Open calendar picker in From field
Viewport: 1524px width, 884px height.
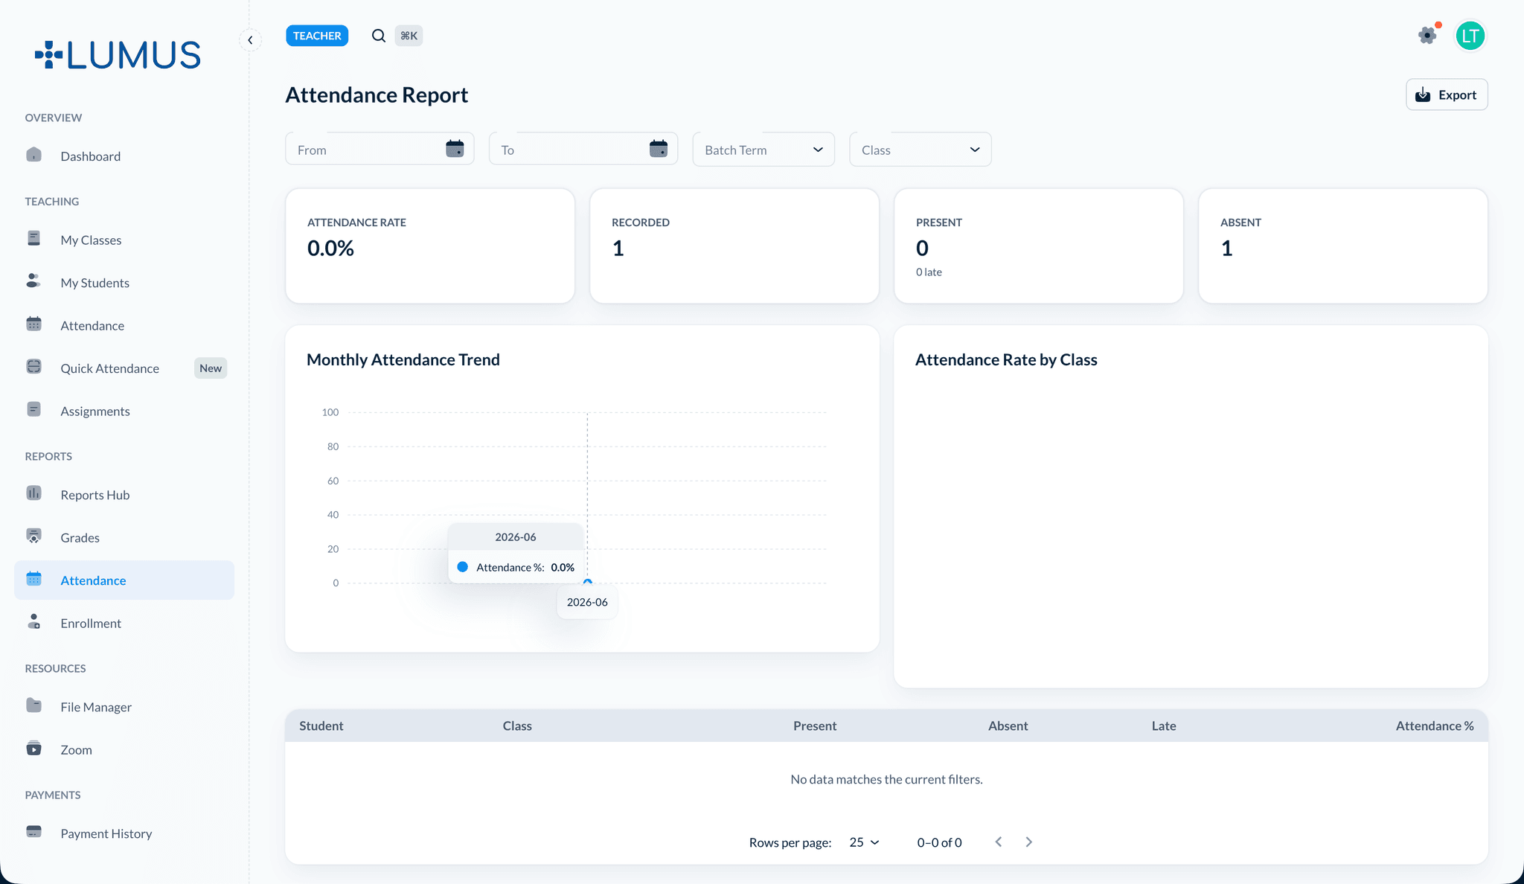tap(455, 149)
